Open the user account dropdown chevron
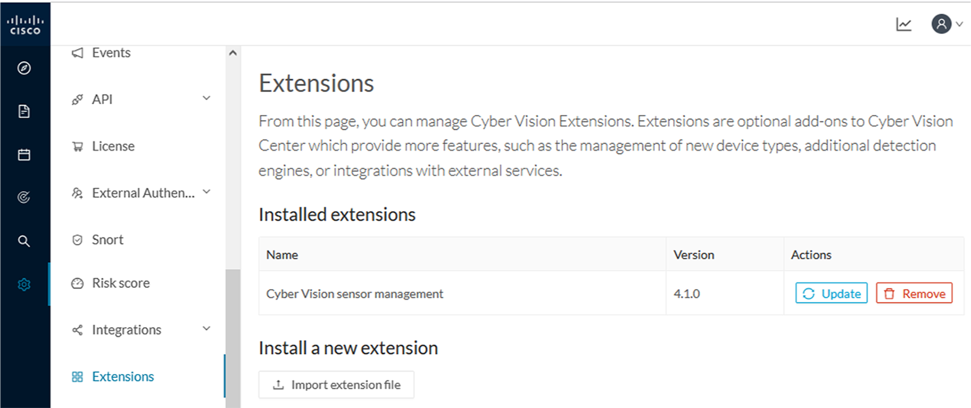971x408 pixels. coord(959,25)
